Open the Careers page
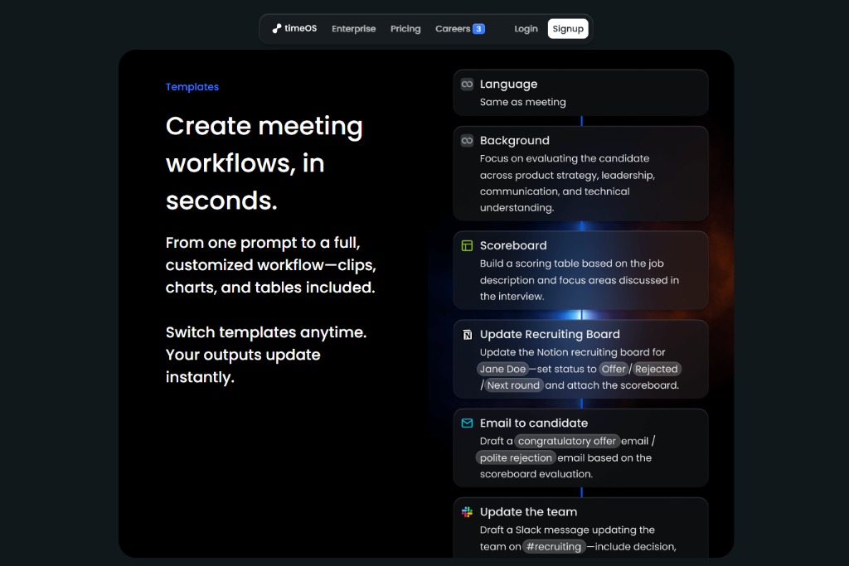This screenshot has height=566, width=849. click(453, 29)
